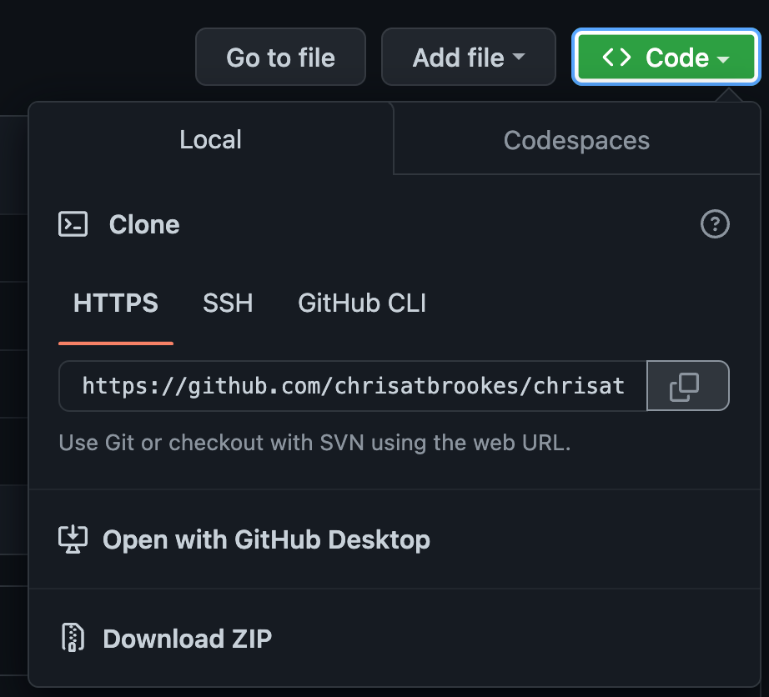
Task: Click the clone URL text field
Action: pyautogui.click(x=353, y=386)
